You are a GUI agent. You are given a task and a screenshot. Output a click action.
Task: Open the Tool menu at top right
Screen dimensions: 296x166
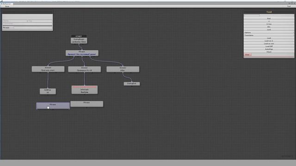pyautogui.click(x=289, y=6)
